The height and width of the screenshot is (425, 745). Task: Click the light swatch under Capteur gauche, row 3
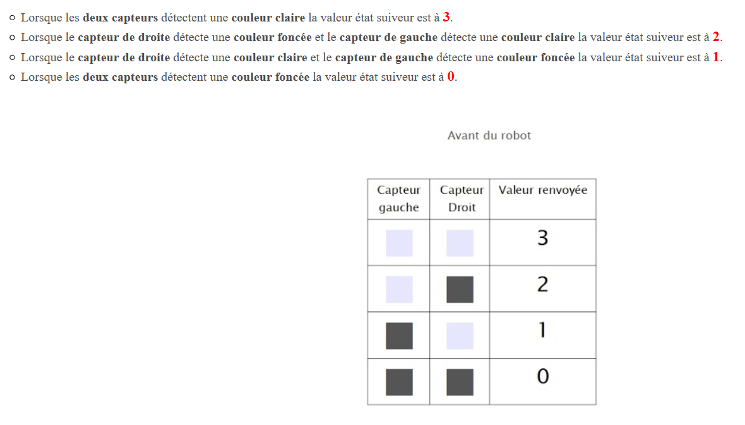pos(399,243)
